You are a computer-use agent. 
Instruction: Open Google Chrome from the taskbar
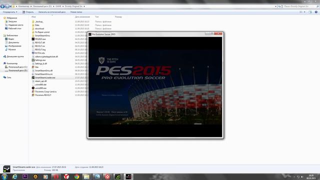pyautogui.click(x=76, y=176)
